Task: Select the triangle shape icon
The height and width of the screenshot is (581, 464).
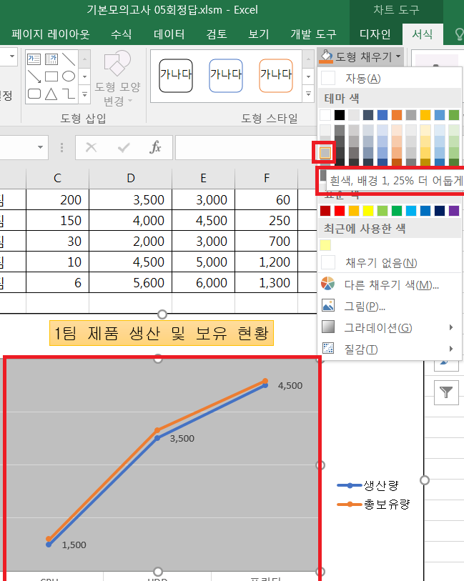Action: (x=51, y=94)
